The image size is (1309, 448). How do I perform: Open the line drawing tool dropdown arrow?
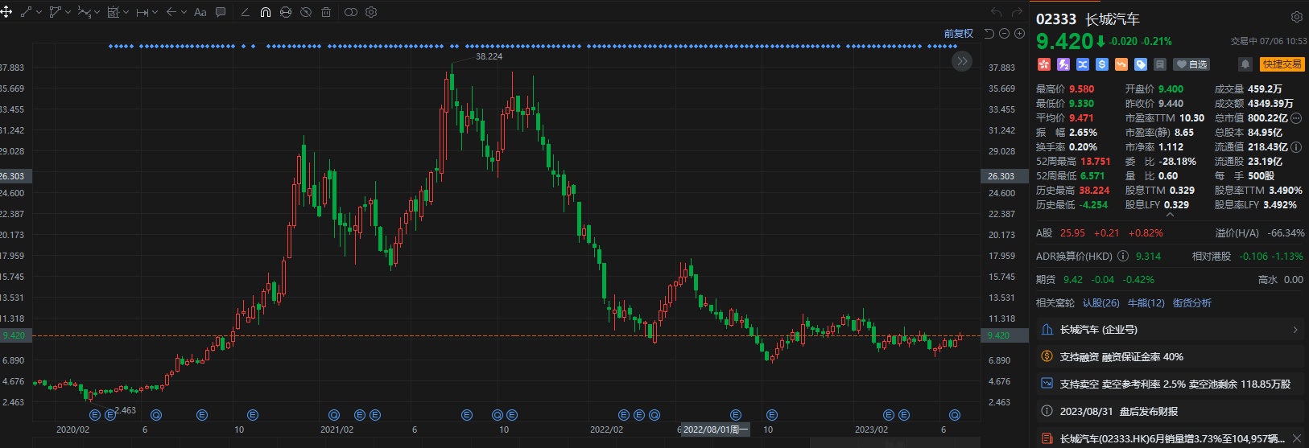[x=39, y=12]
